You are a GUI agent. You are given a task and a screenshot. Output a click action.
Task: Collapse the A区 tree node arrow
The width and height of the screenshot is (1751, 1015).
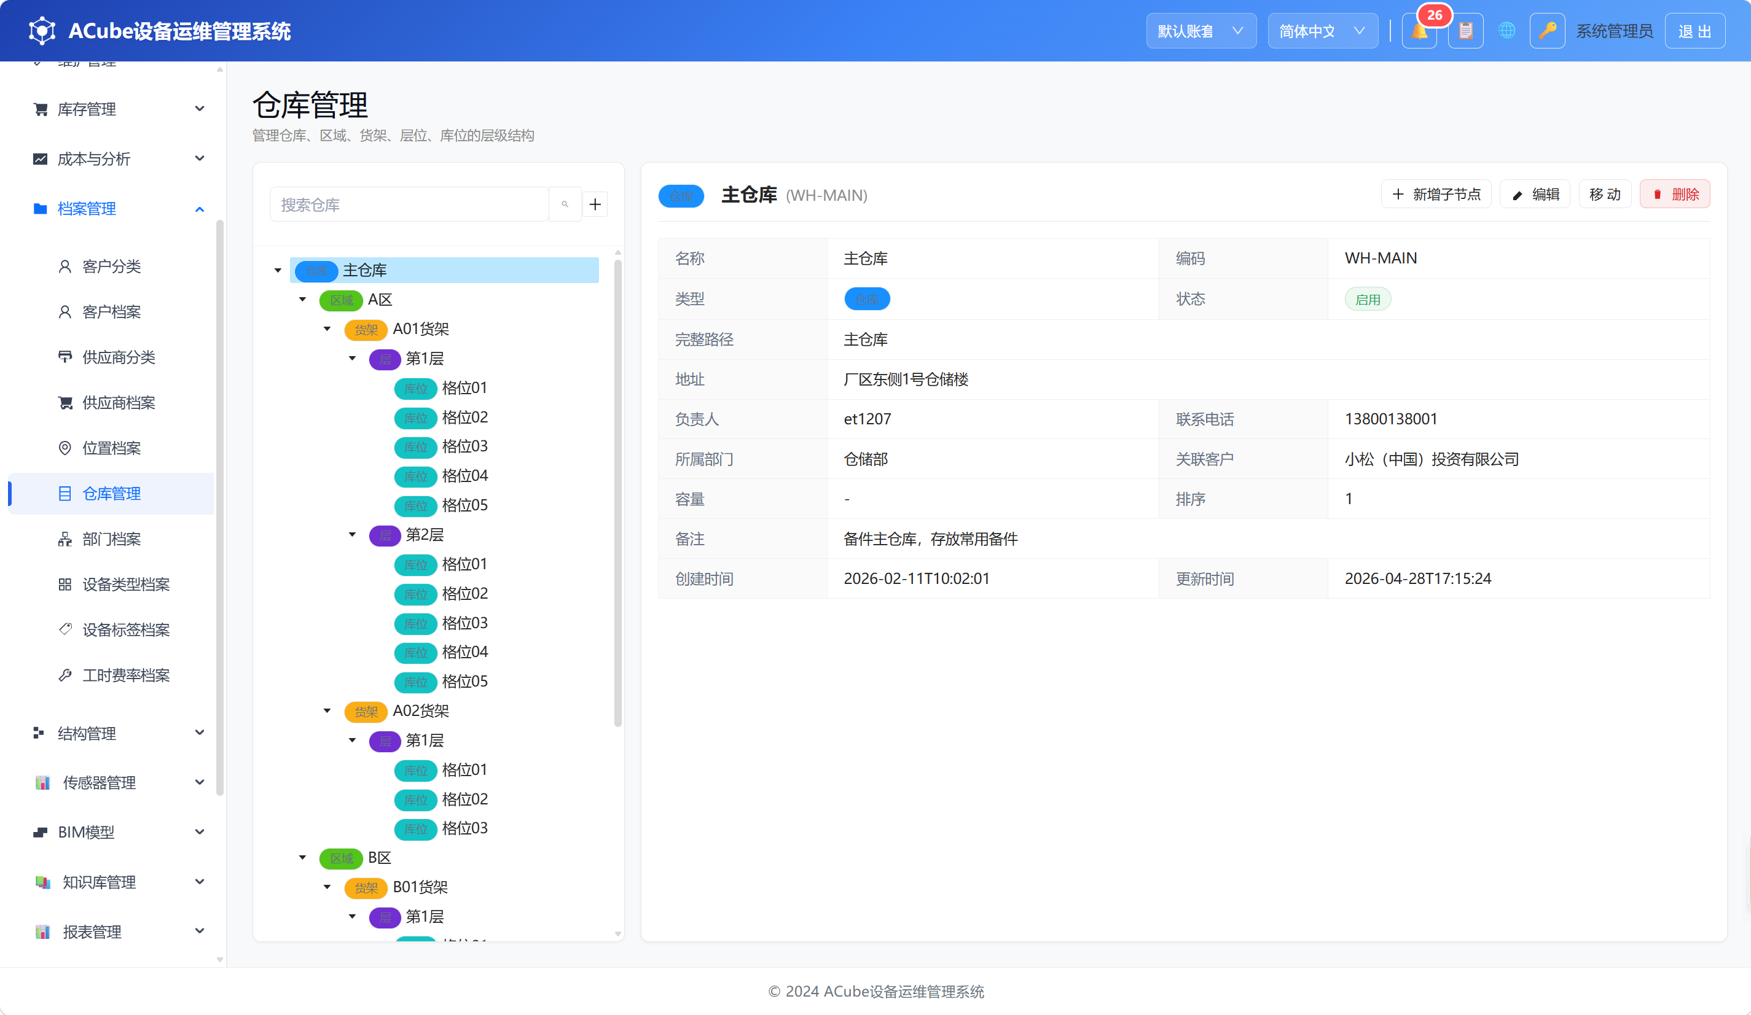point(303,300)
